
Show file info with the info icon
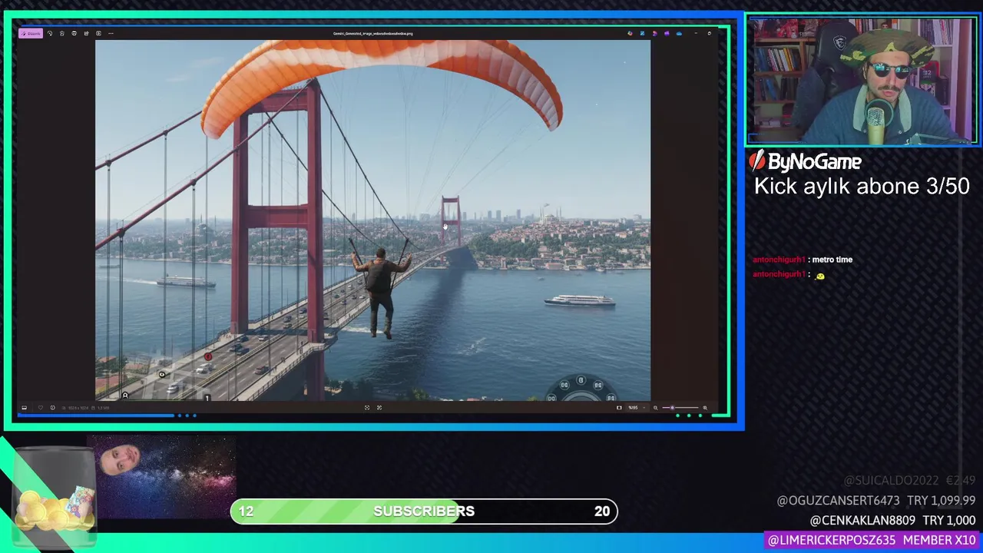tap(52, 408)
